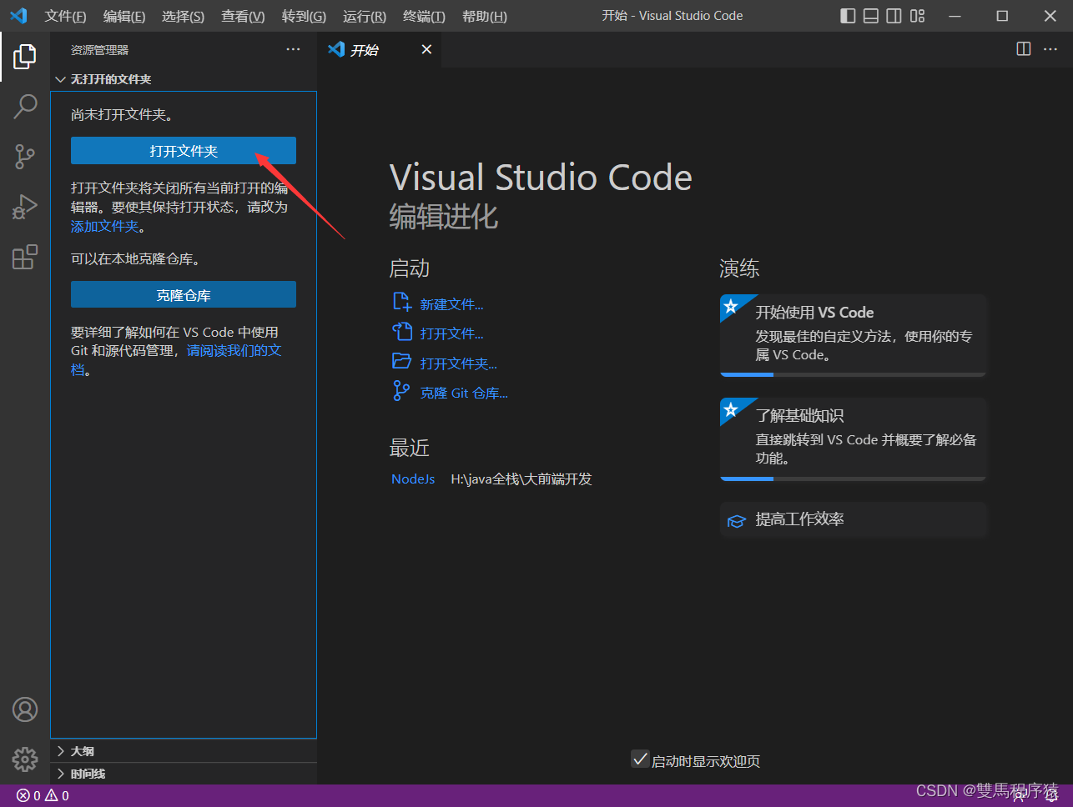Click the folder icon beside 打开文件夹...
Viewport: 1073px width, 807px height.
pos(402,361)
